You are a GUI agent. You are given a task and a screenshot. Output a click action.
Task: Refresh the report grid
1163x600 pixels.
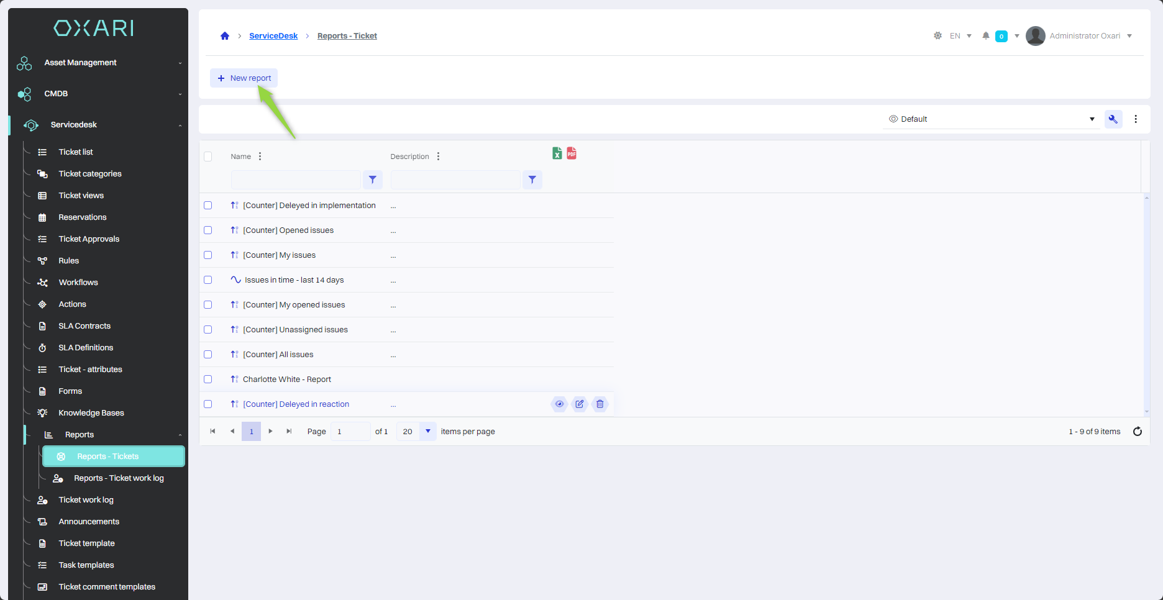[x=1137, y=432]
